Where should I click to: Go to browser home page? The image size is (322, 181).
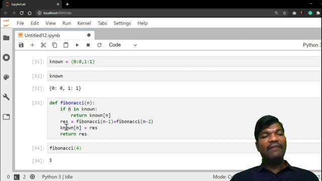(x=30, y=13)
